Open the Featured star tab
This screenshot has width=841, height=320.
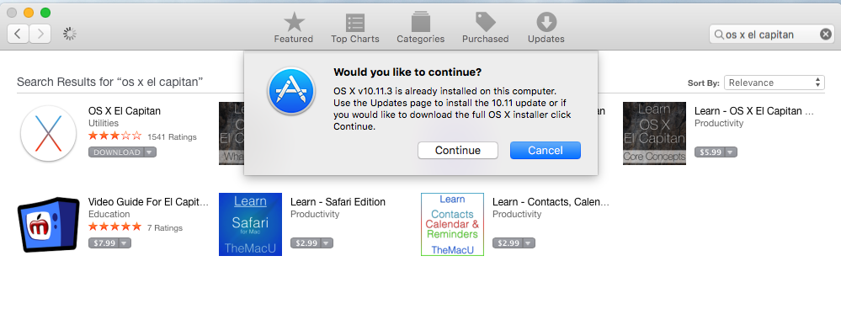pyautogui.click(x=294, y=28)
